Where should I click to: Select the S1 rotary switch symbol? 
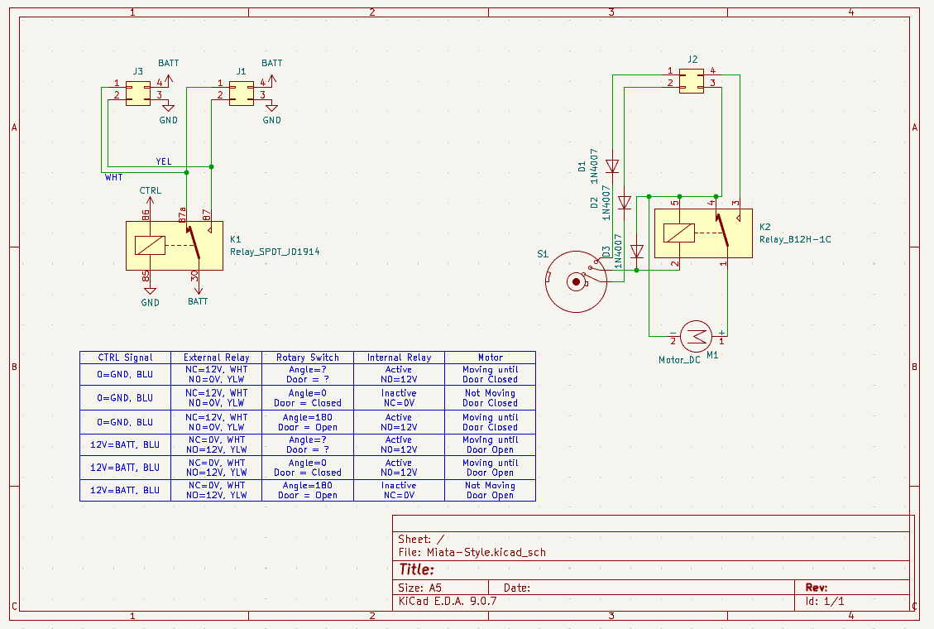click(574, 282)
